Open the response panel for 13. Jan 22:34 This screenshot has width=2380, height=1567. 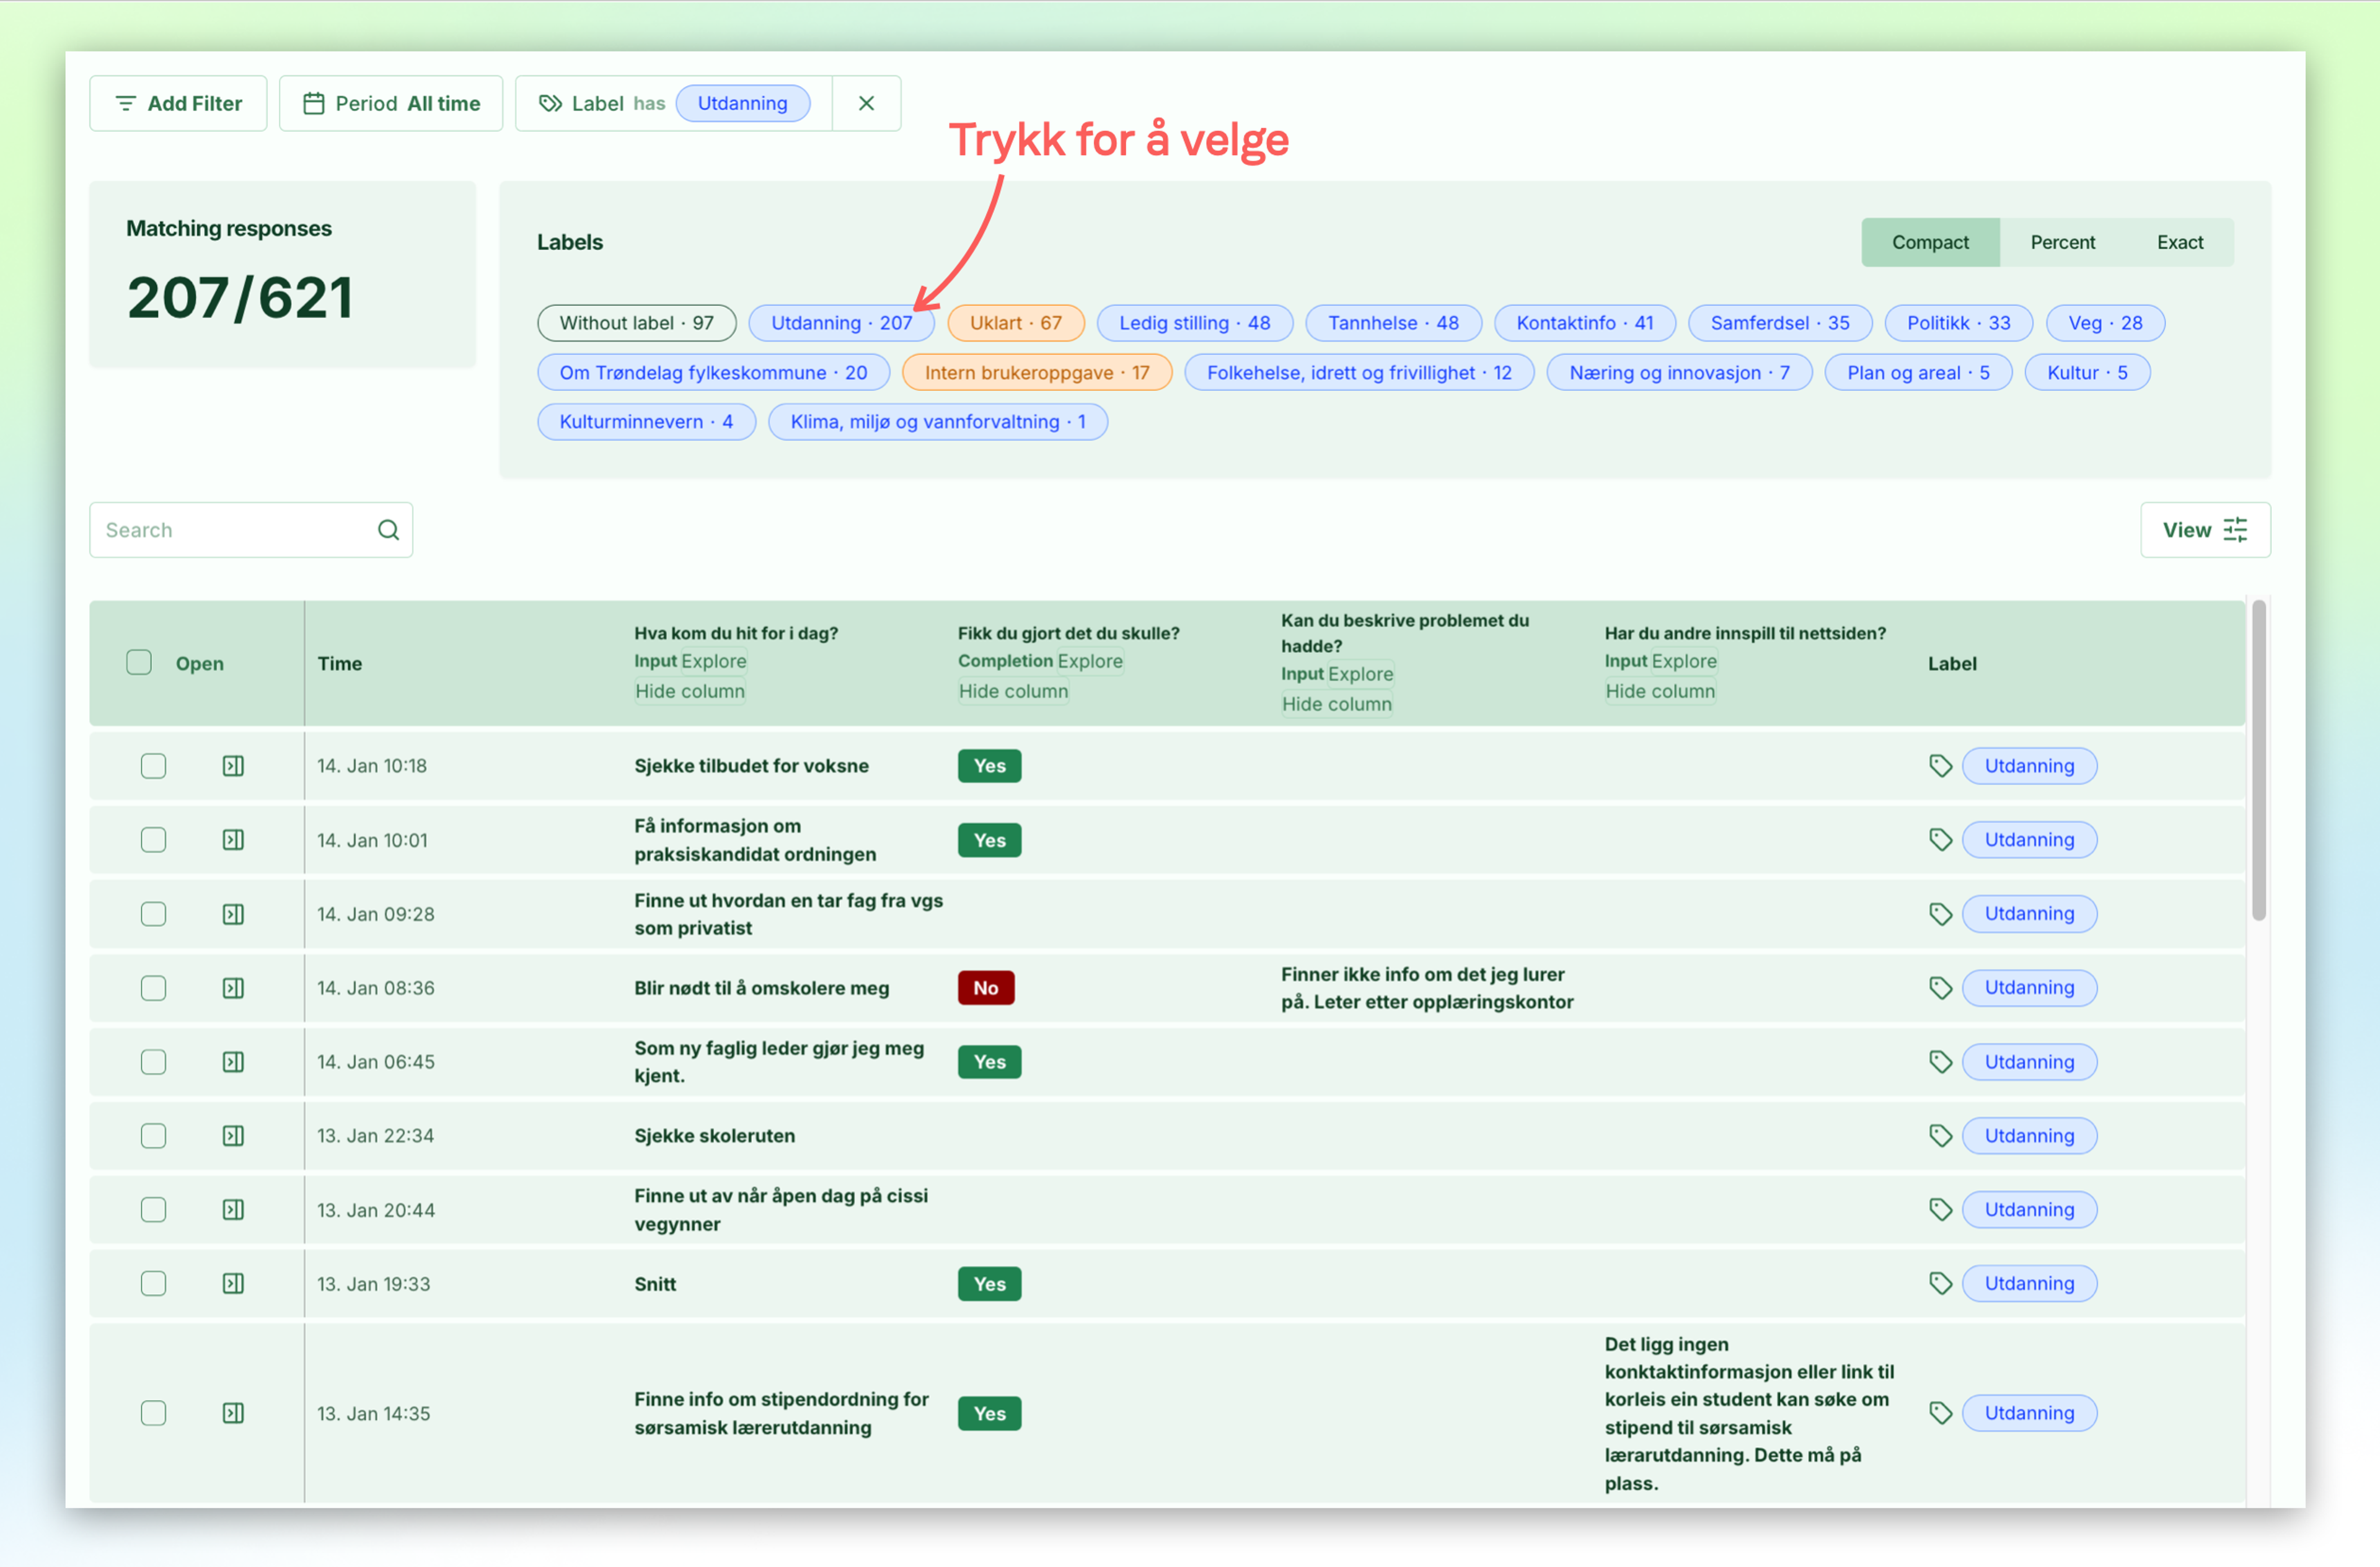(233, 1136)
